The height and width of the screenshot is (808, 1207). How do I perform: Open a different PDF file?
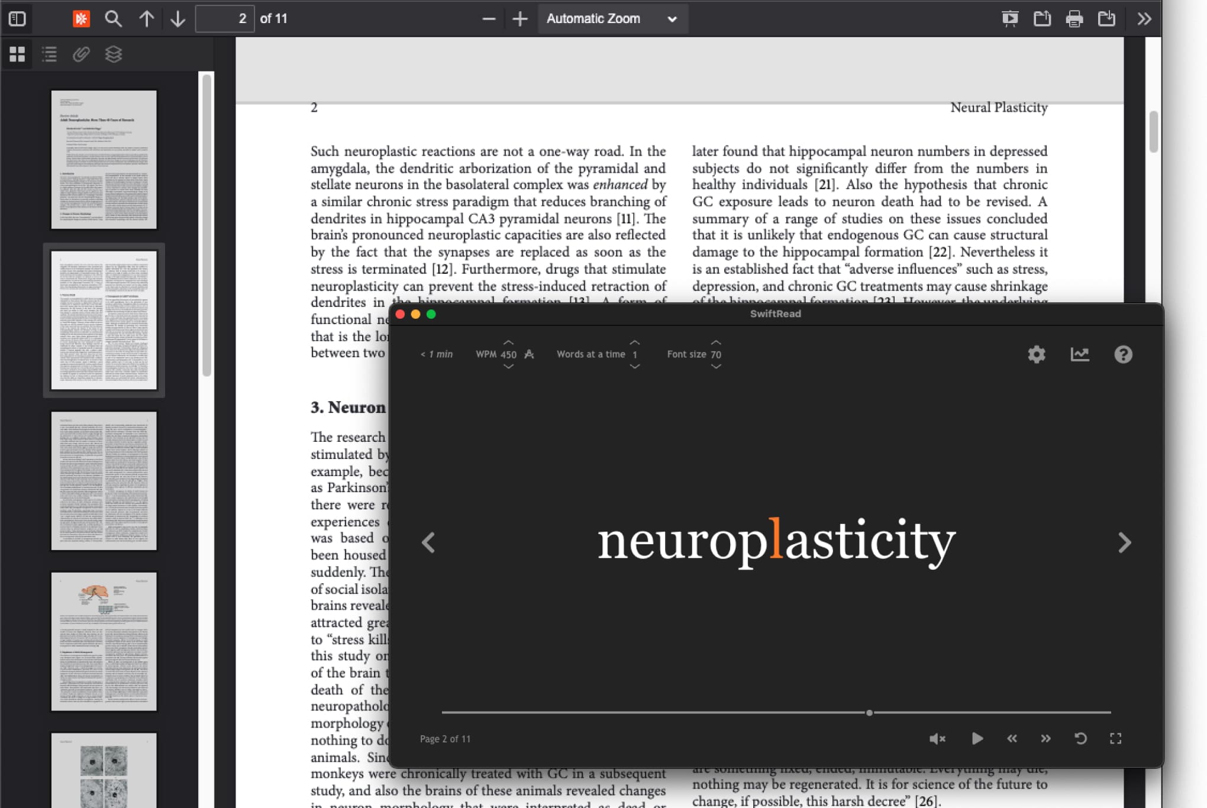click(x=1042, y=18)
